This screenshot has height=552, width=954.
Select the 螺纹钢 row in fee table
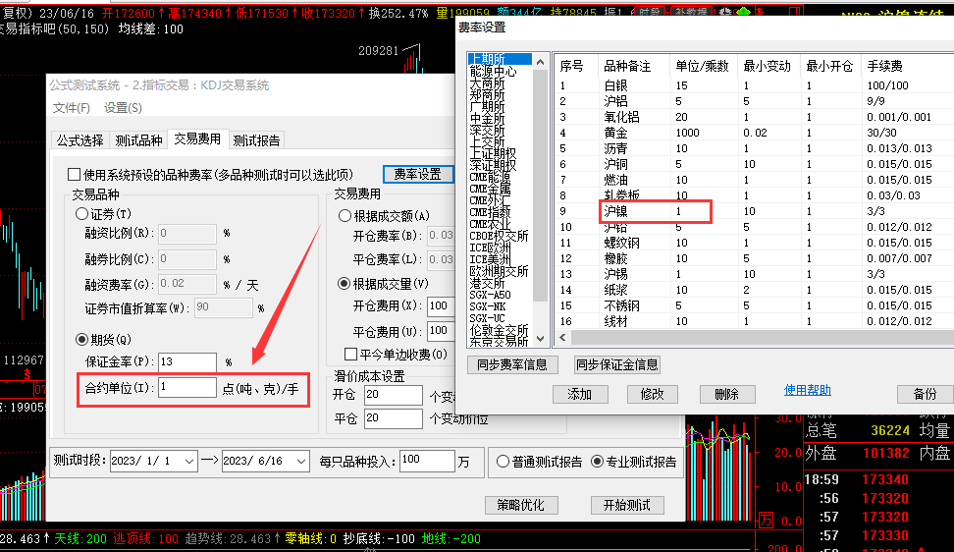click(x=754, y=243)
